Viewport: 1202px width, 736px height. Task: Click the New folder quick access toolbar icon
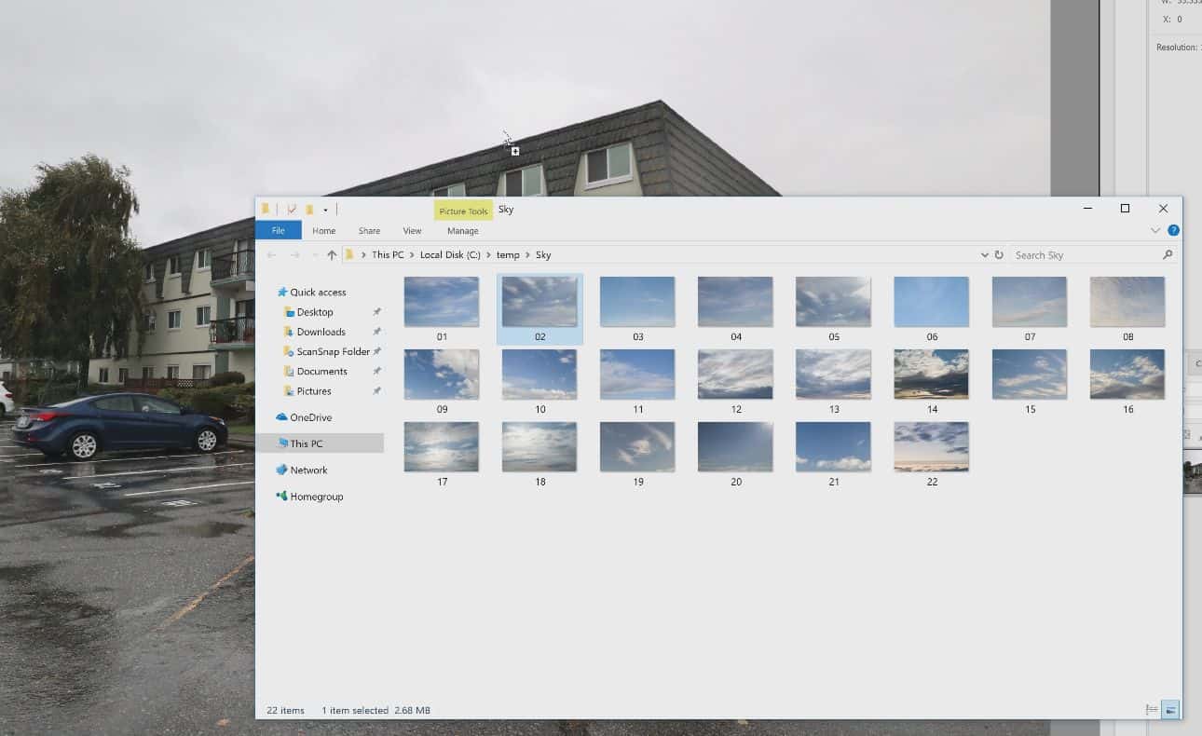pyautogui.click(x=309, y=210)
